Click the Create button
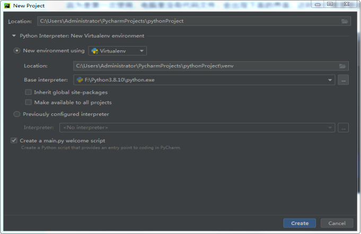361x234 pixels. [x=300, y=223]
